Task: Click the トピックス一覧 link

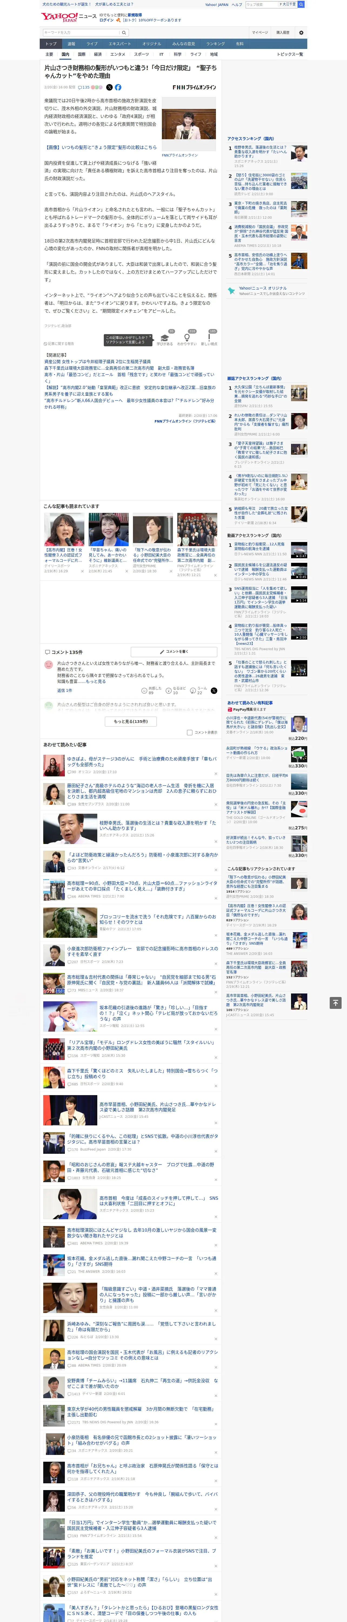Action: coord(290,54)
